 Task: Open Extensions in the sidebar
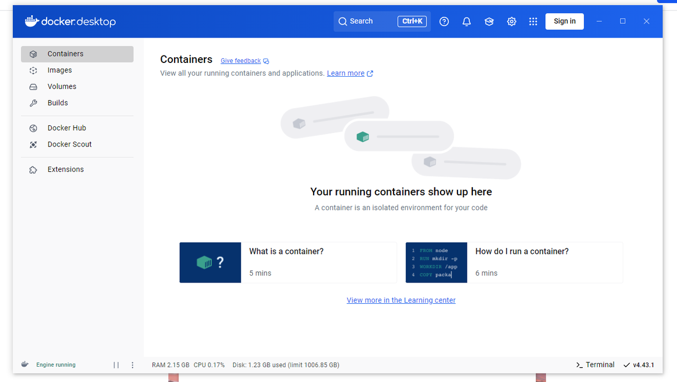66,170
